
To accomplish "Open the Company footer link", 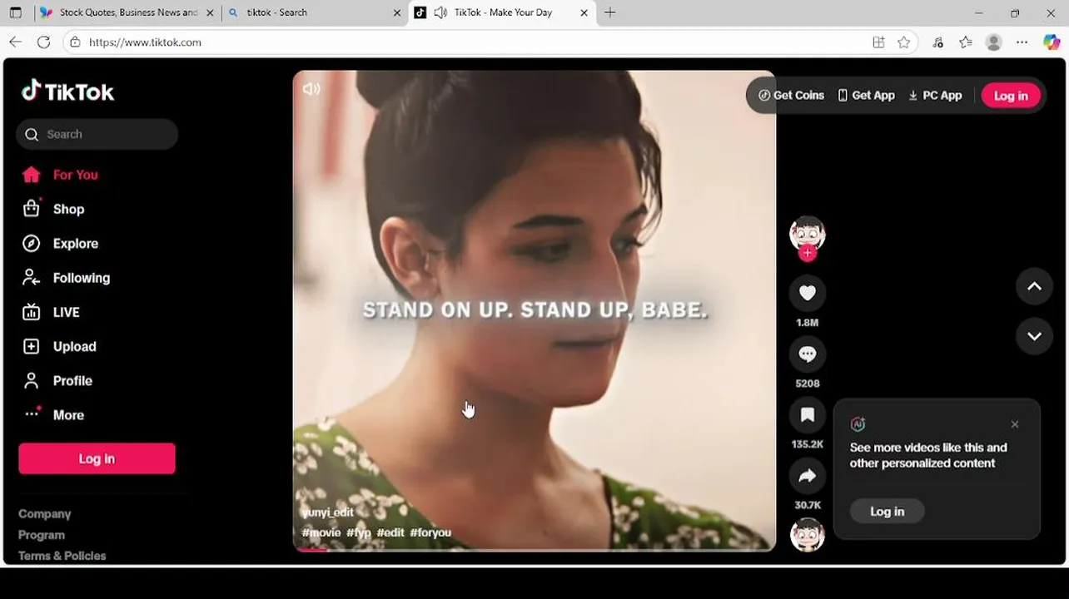I will [45, 514].
